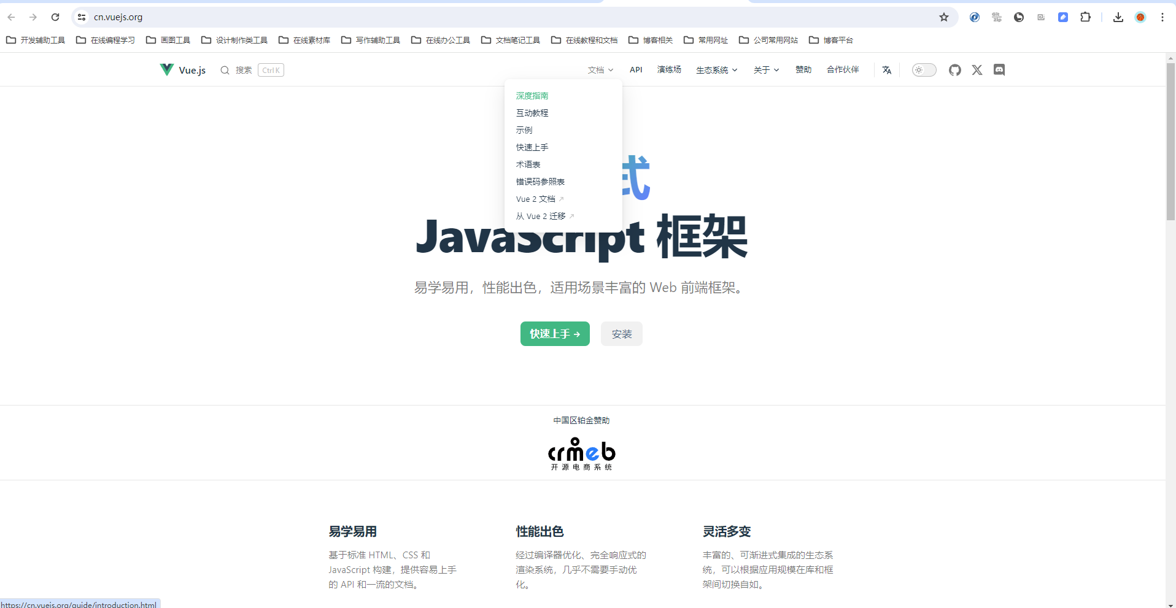Open the 在线素材库 bookmark folder

pos(304,40)
